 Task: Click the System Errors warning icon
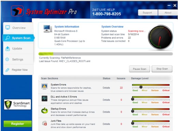tap(44, 86)
